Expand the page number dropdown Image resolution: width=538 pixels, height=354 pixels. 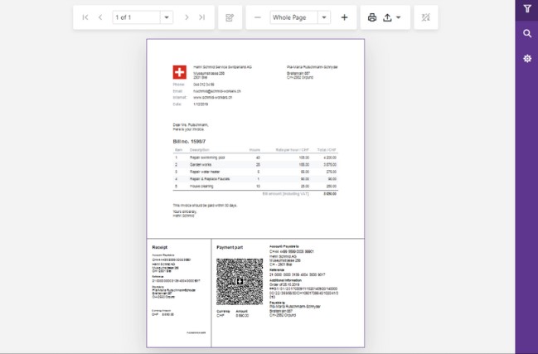click(166, 17)
